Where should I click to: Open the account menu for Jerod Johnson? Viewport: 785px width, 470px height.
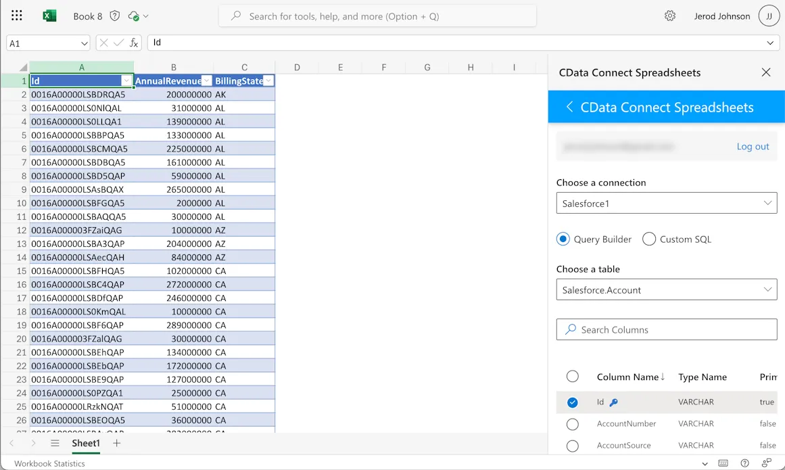click(769, 15)
